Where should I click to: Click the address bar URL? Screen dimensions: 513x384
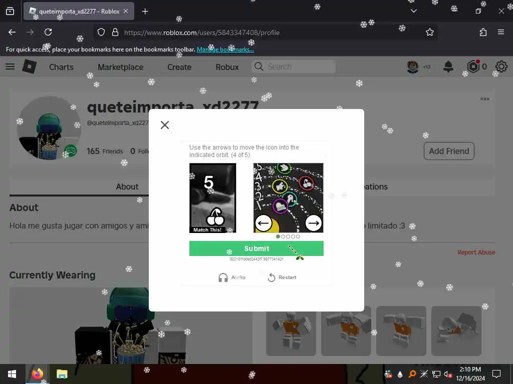(202, 32)
